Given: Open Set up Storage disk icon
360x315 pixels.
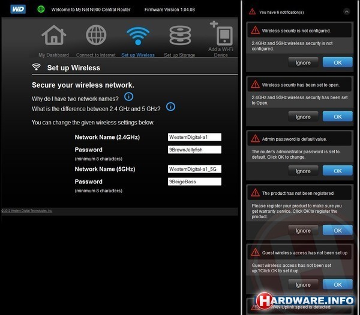Looking at the screenshot, I should [x=180, y=35].
